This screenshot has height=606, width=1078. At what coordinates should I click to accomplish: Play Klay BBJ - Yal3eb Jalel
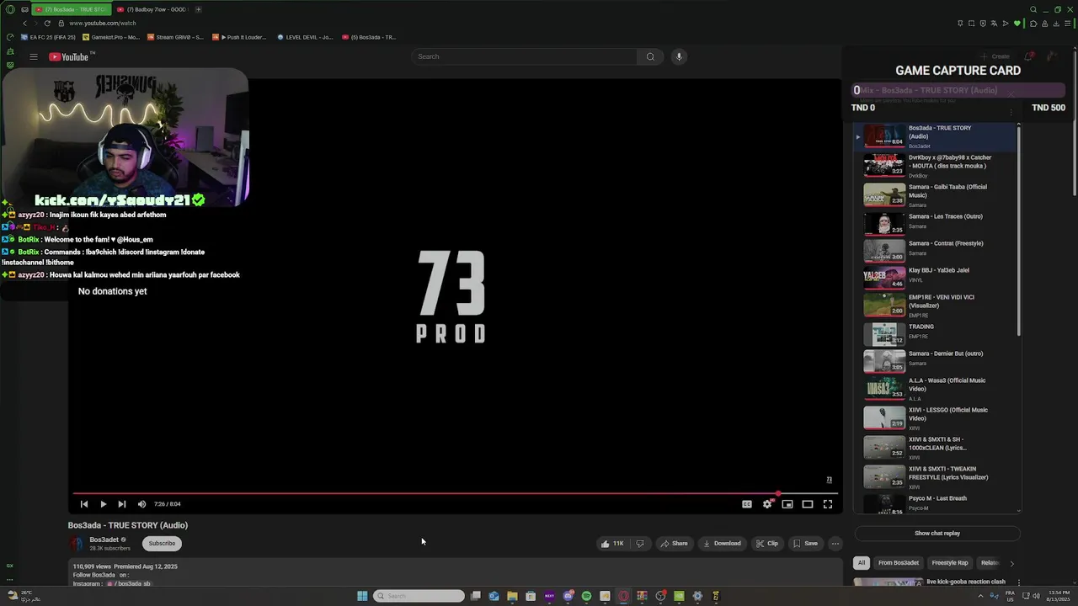pyautogui.click(x=937, y=277)
